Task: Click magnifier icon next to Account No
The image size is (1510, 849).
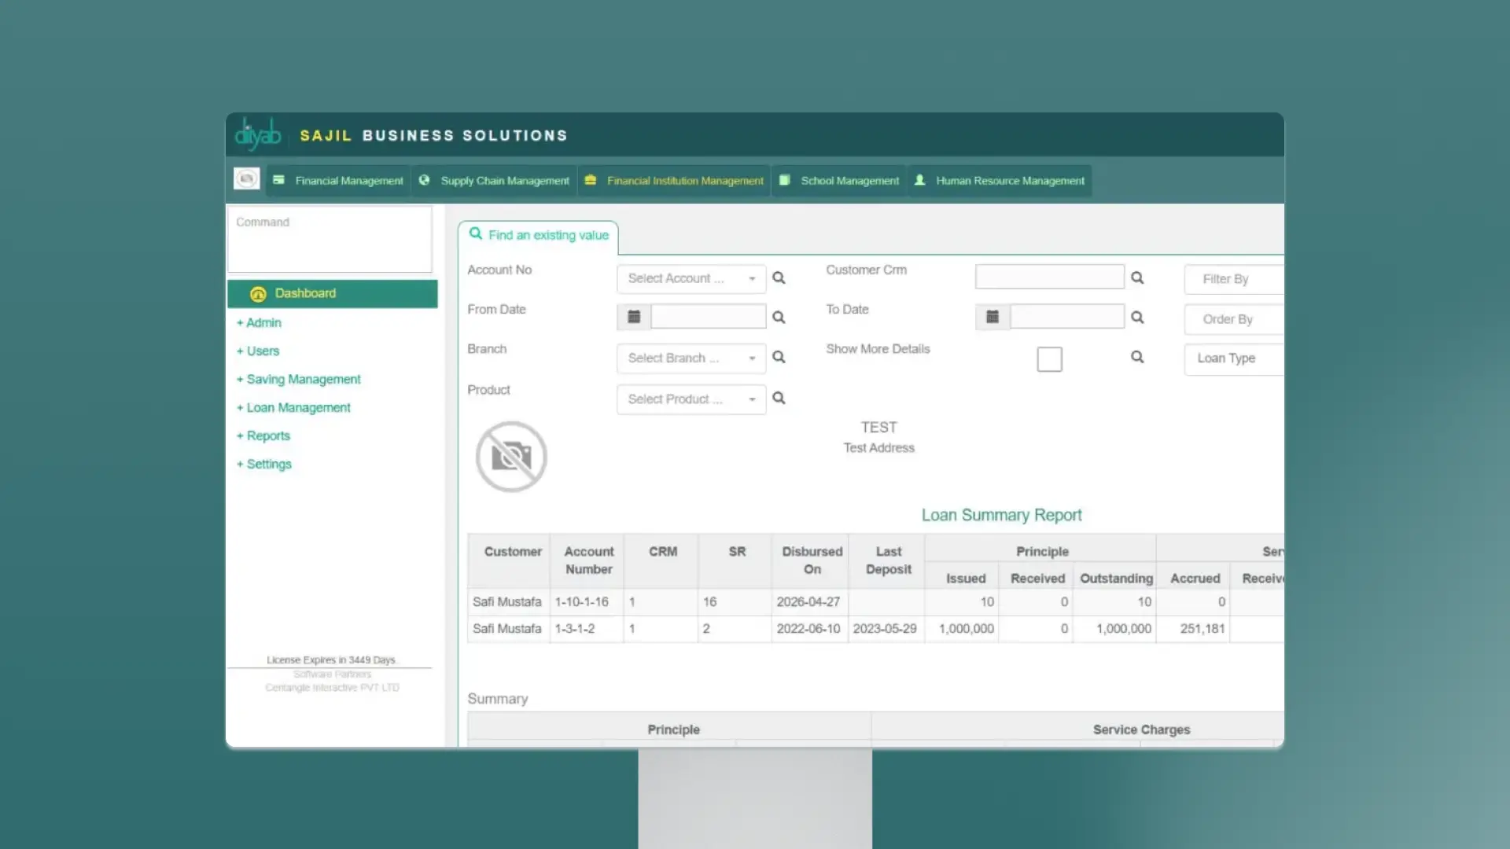Action: (779, 277)
